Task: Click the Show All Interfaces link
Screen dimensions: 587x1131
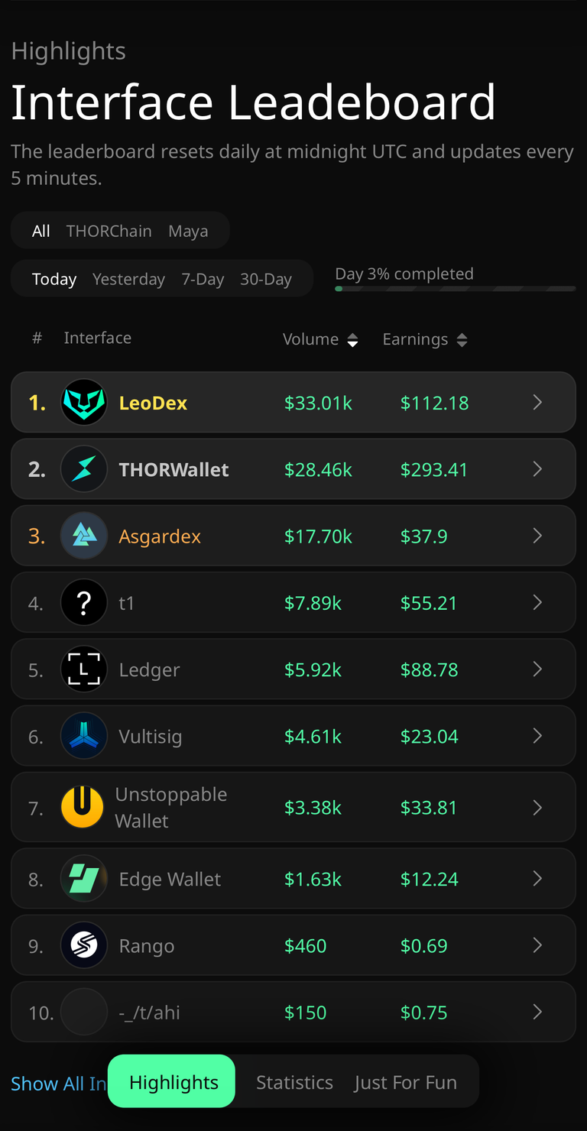Action: click(59, 1084)
